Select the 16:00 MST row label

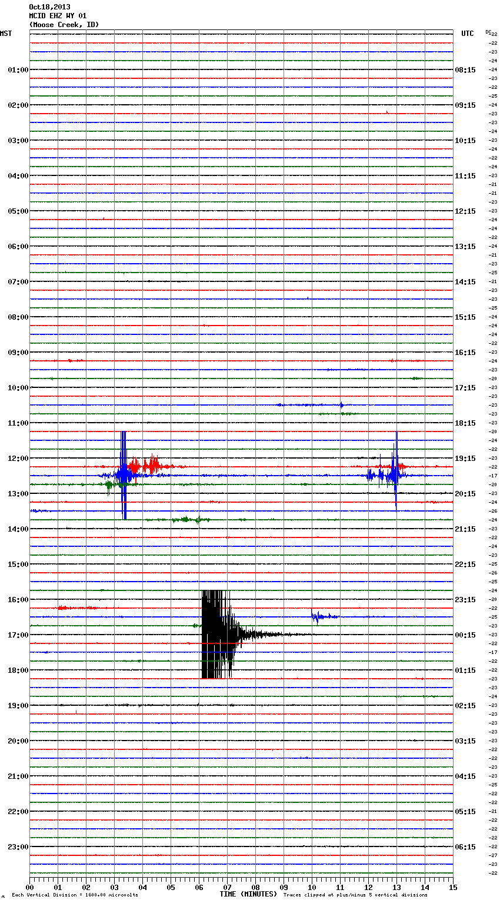[x=18, y=600]
